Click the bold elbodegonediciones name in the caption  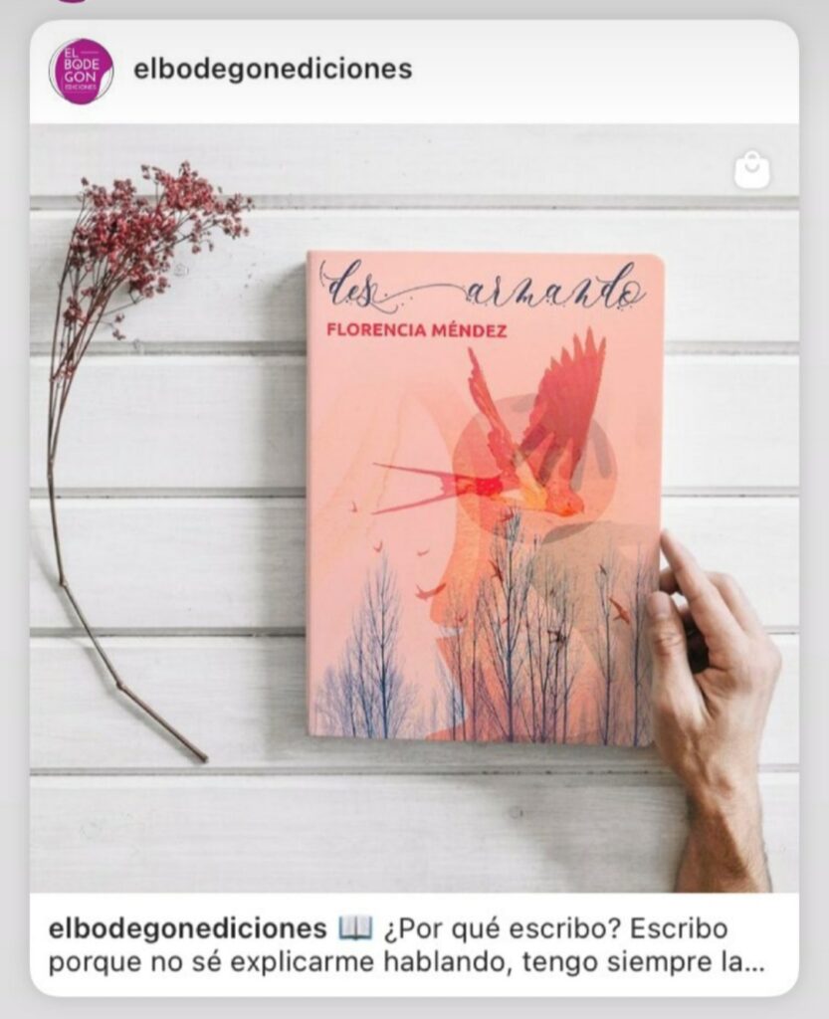coord(188,928)
